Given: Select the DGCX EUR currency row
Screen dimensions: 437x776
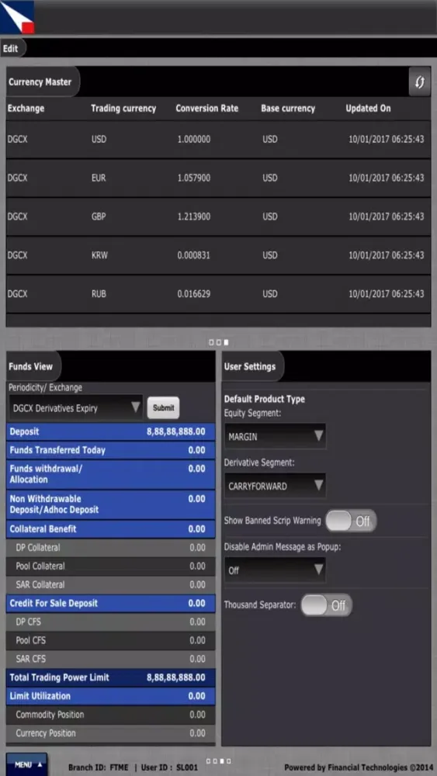Looking at the screenshot, I should point(218,178).
